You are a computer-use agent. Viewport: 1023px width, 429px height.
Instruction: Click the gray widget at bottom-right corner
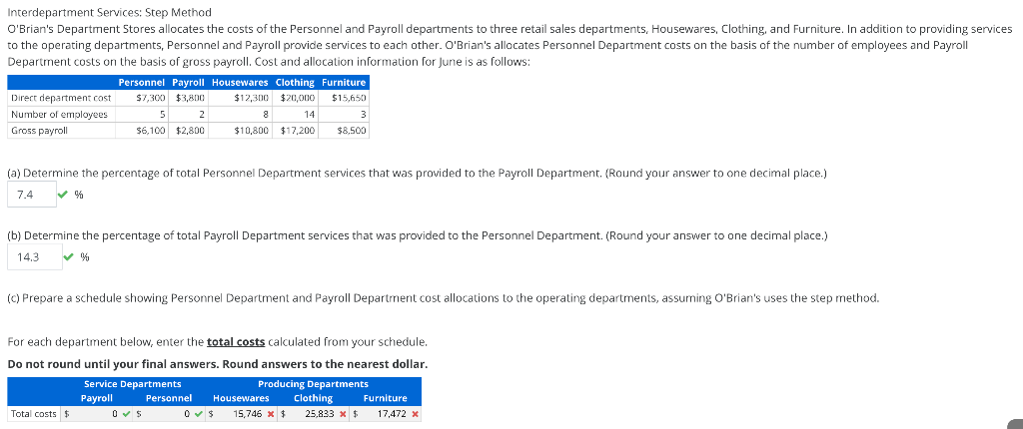coord(1016,422)
